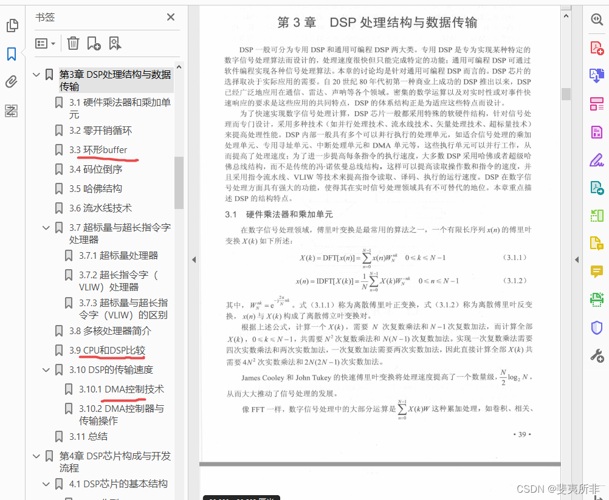Open bookmark 3.7 超标量与超长指令字处理器

(120, 233)
